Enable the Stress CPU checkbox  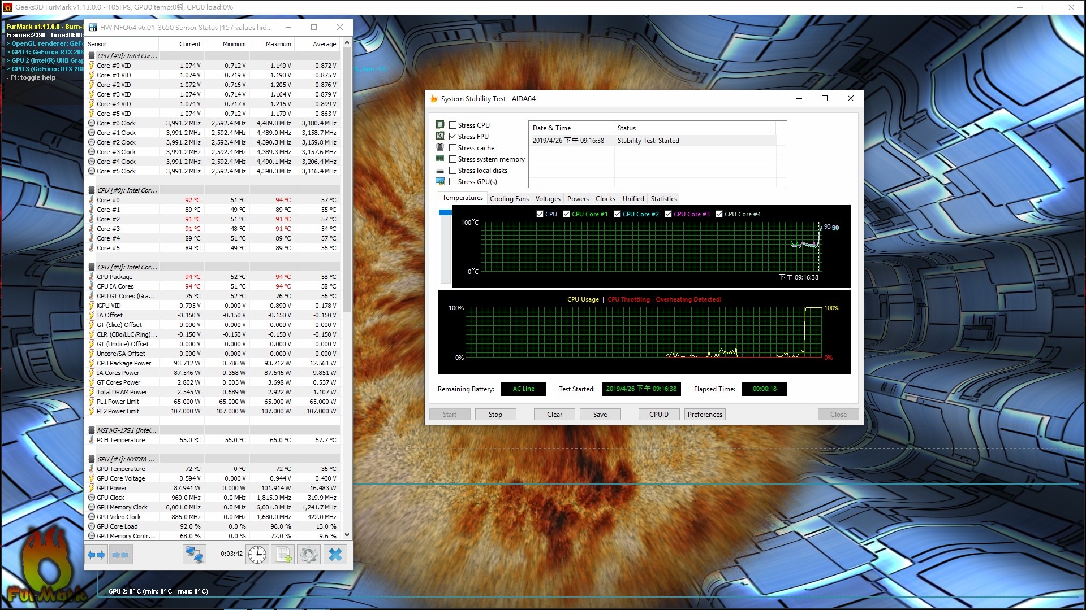point(453,125)
